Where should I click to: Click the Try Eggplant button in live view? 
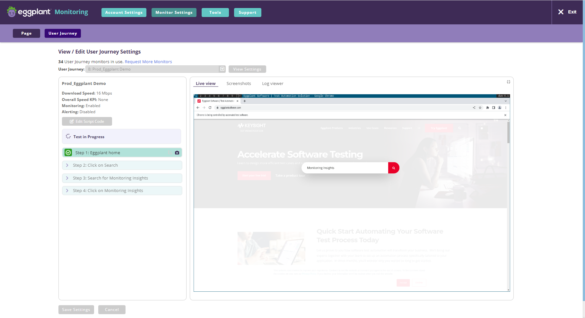tap(439, 128)
